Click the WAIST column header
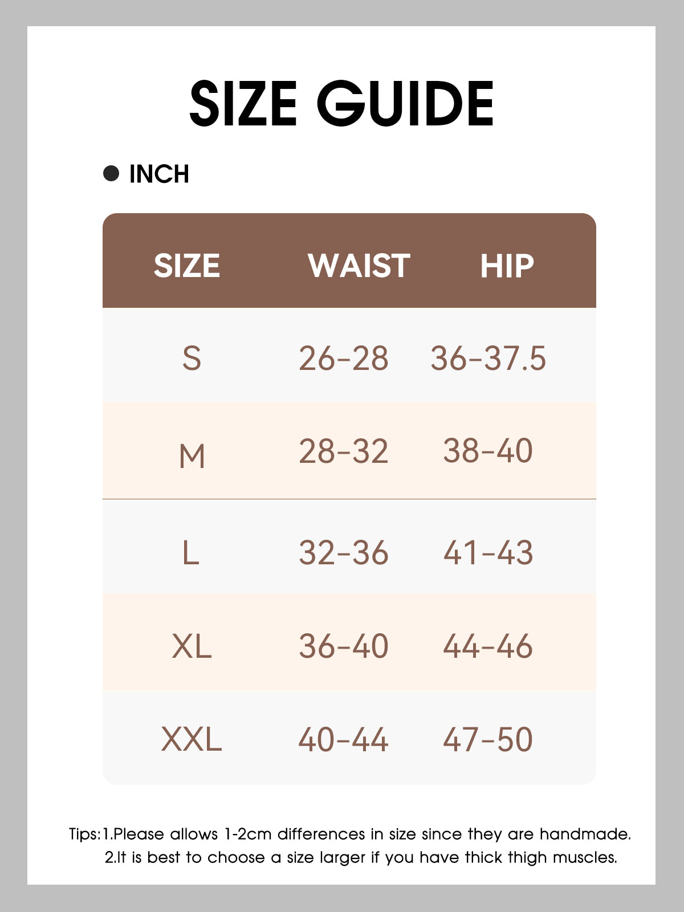This screenshot has width=684, height=912. click(x=359, y=266)
